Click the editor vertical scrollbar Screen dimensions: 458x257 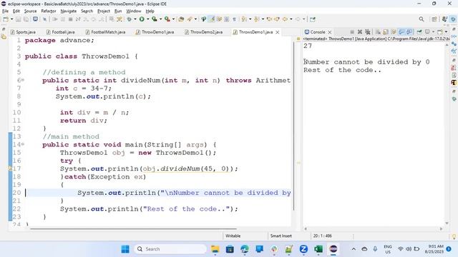point(293,126)
